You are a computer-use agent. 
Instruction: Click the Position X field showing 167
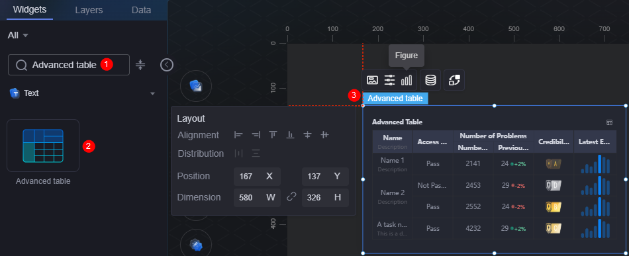[257, 176]
